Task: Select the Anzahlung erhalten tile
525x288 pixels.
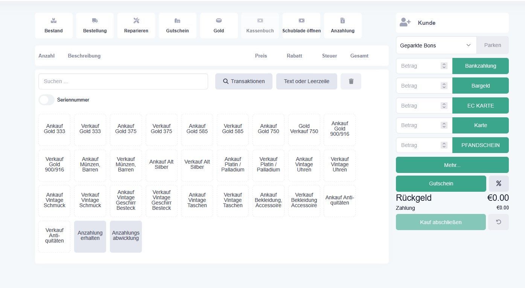Action: (90, 236)
